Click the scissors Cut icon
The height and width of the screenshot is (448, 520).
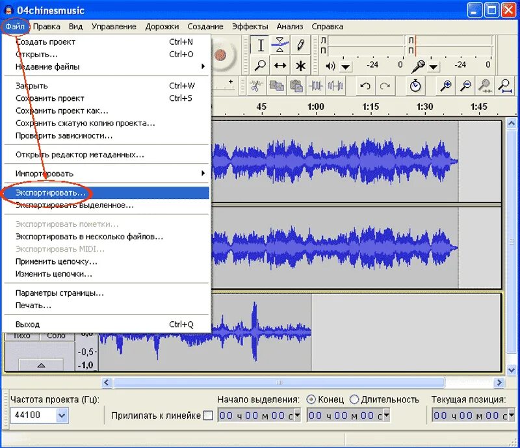[255, 86]
